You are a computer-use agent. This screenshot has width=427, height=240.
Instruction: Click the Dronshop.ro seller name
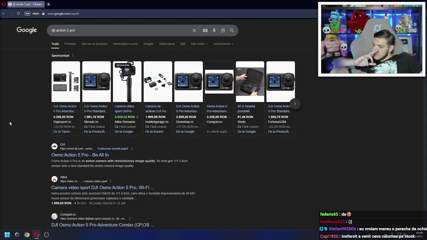[185, 122]
